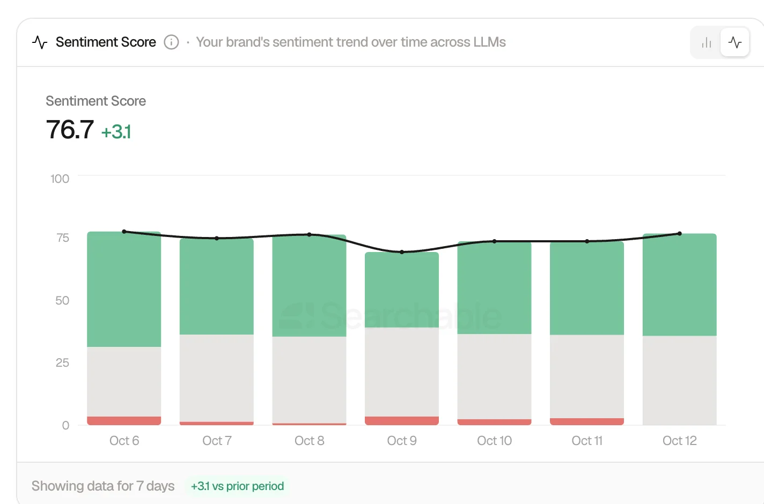Click the '+3.1 vs prior period' badge
The width and height of the screenshot is (764, 504).
click(238, 486)
